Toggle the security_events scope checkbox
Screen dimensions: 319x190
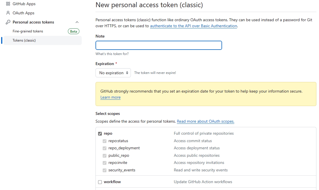(x=105, y=170)
